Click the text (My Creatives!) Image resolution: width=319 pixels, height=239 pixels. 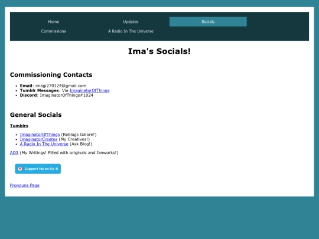pos(74,139)
